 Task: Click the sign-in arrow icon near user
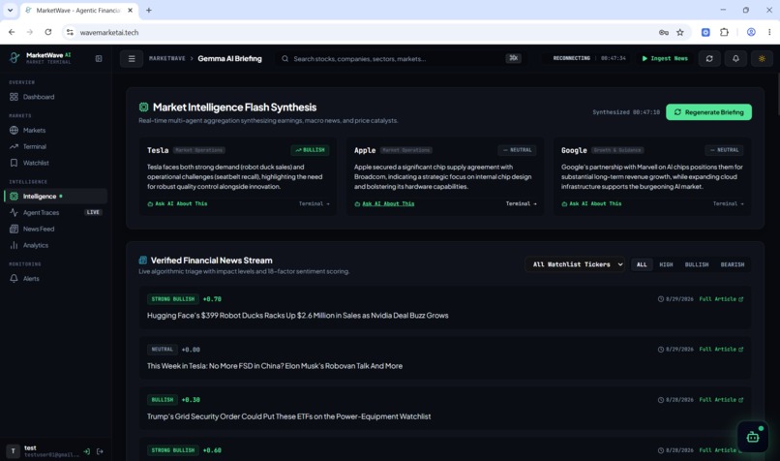click(x=86, y=451)
